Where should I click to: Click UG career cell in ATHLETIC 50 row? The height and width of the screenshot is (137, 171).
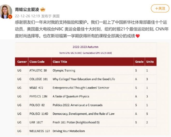click(19, 71)
